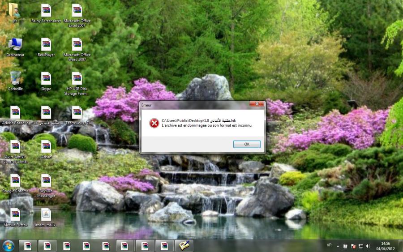Select the Avira AntiVir Control Center icon

click(x=15, y=147)
